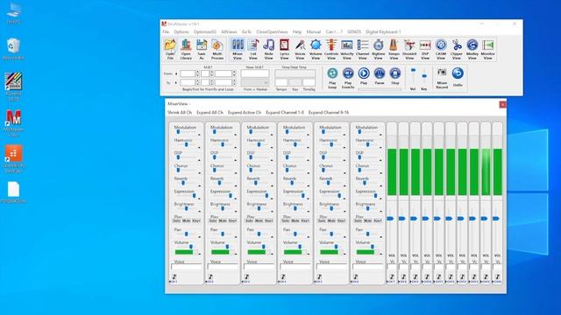Open the File menu
This screenshot has width=561, height=315.
click(x=166, y=31)
